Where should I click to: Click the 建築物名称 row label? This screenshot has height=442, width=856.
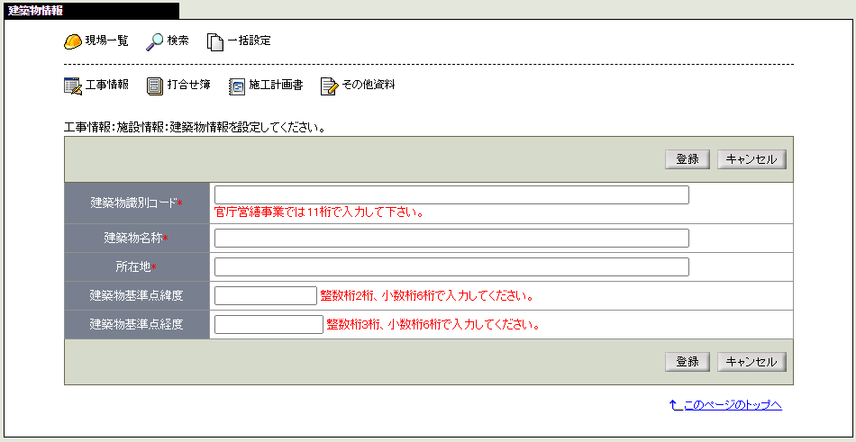136,238
